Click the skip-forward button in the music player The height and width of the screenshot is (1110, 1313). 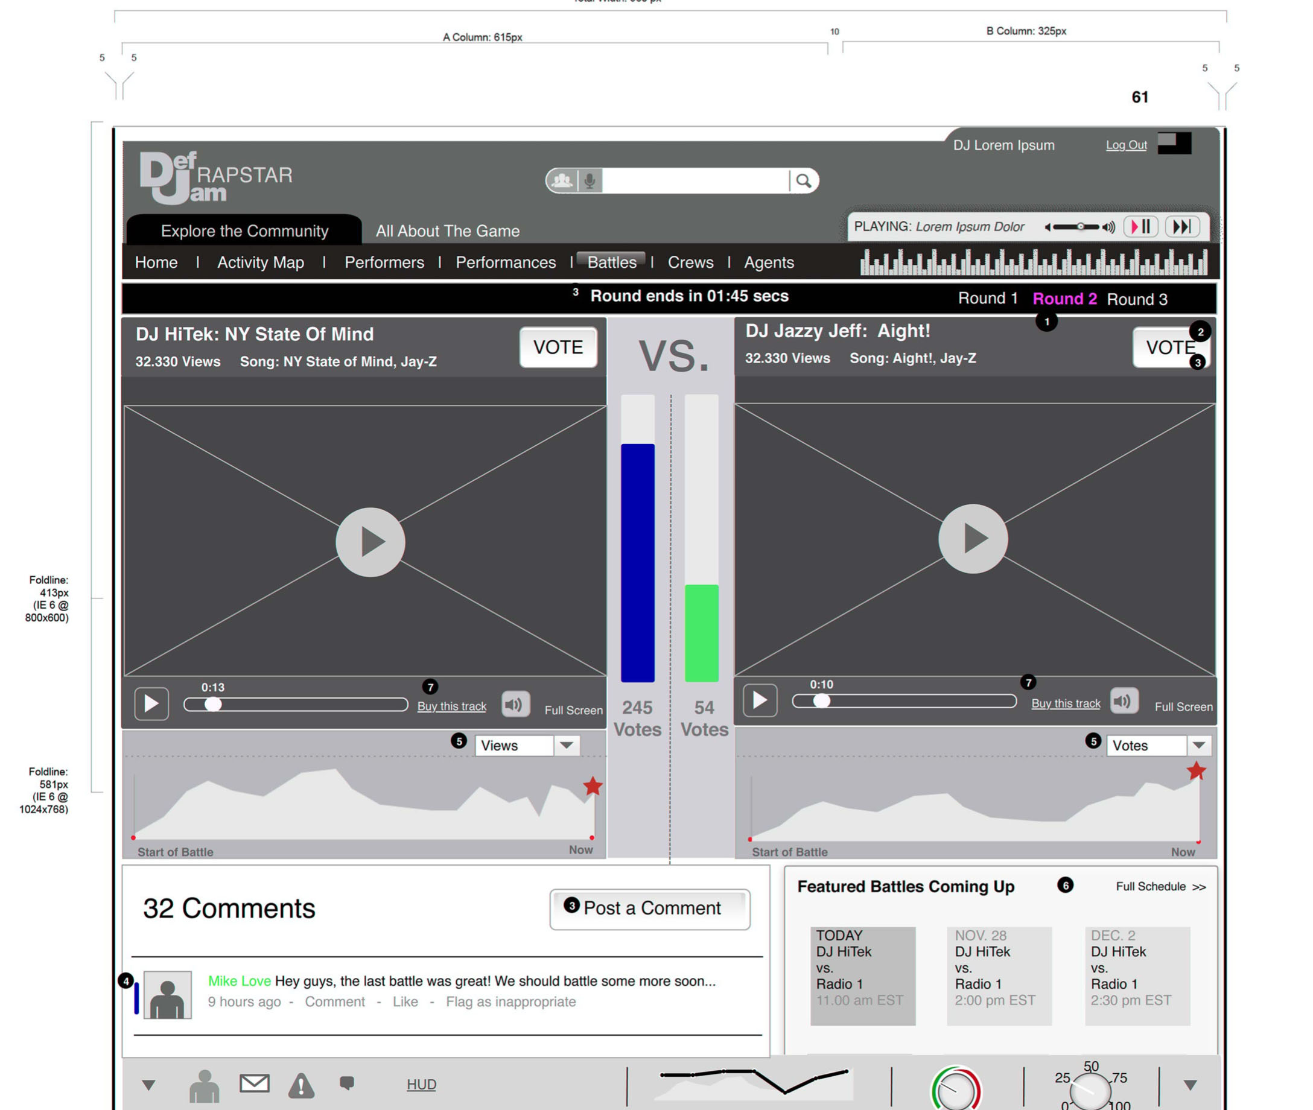(x=1181, y=227)
